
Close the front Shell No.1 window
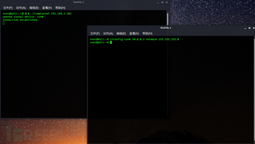[254, 28]
